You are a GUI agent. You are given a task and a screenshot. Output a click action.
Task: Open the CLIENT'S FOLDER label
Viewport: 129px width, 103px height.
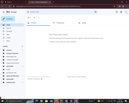click(12, 60)
